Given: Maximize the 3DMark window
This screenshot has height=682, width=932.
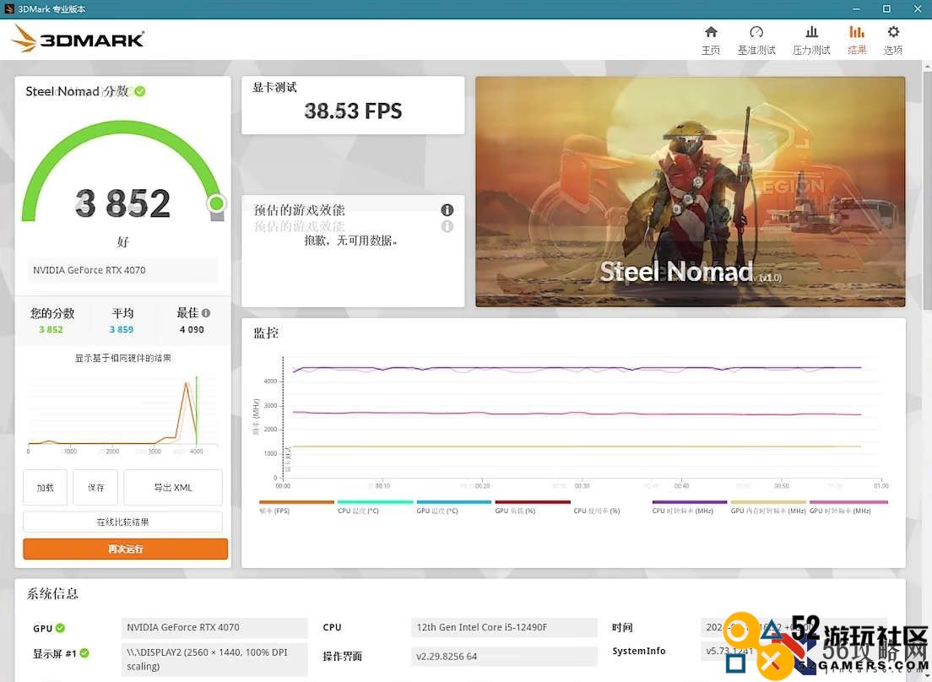Looking at the screenshot, I should point(886,9).
